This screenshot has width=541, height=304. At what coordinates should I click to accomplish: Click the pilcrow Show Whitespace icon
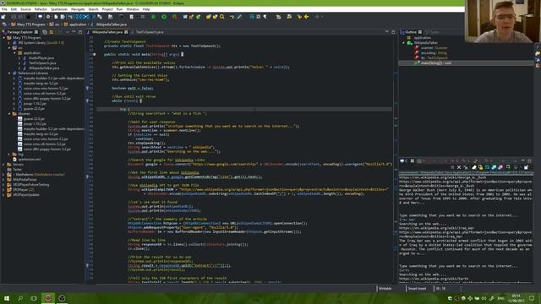coord(265,17)
